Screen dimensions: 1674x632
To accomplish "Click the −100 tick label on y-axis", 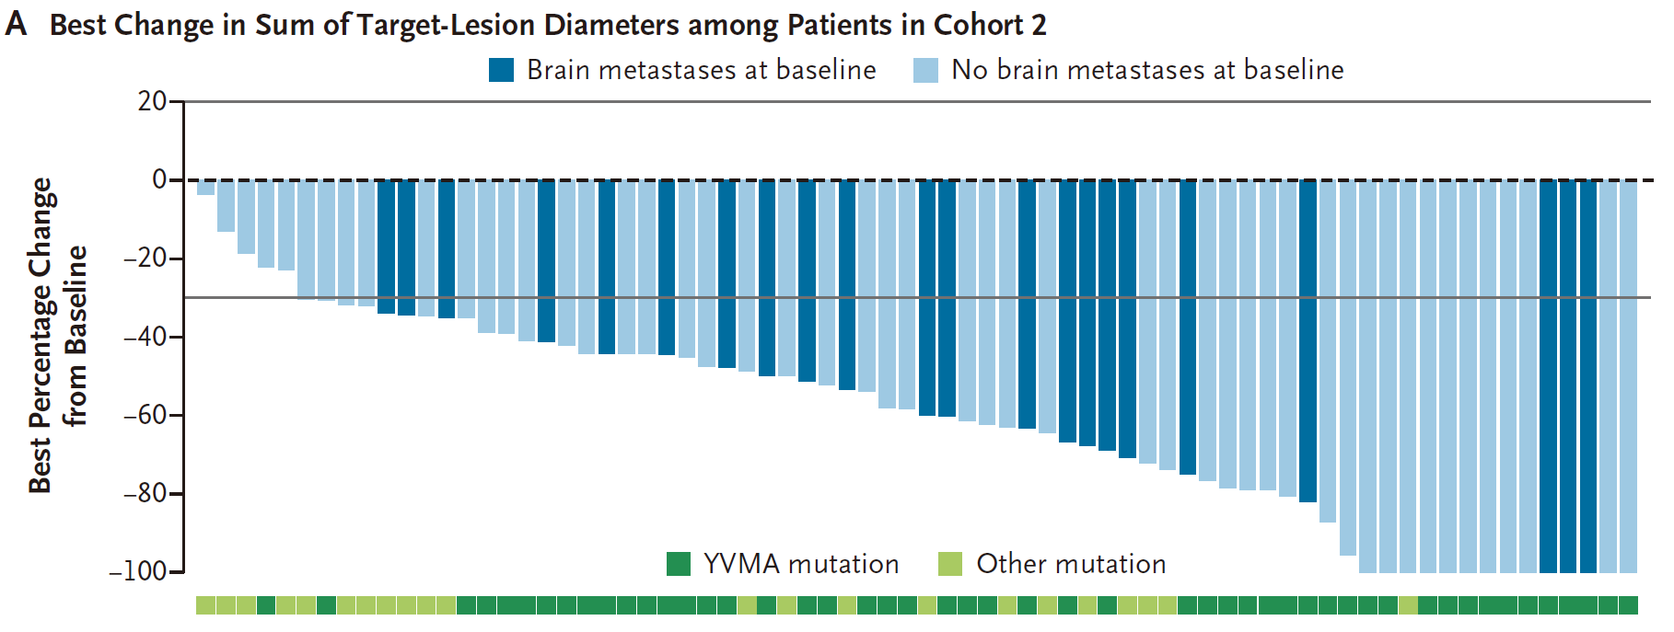I will pyautogui.click(x=138, y=571).
